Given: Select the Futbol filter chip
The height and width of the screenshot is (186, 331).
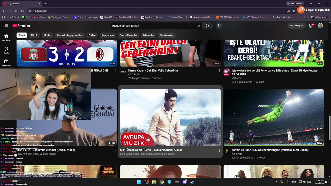Looking at the screenshot, I should tap(92, 35).
